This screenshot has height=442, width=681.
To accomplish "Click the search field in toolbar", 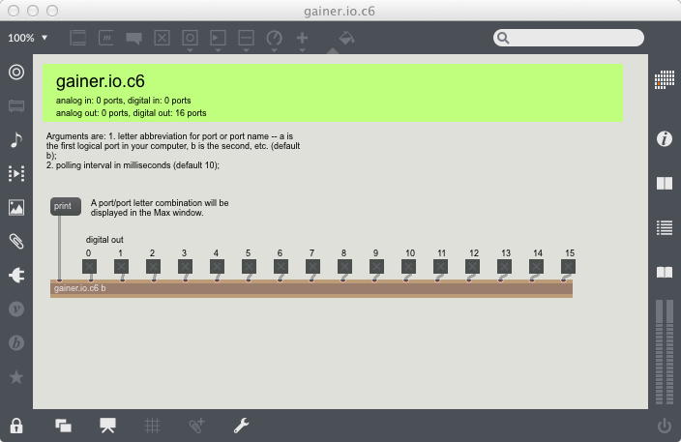I will 569,38.
